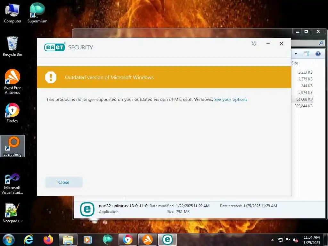328x246 pixels.
Task: Close ESET dialog with X button
Action: pos(281,43)
